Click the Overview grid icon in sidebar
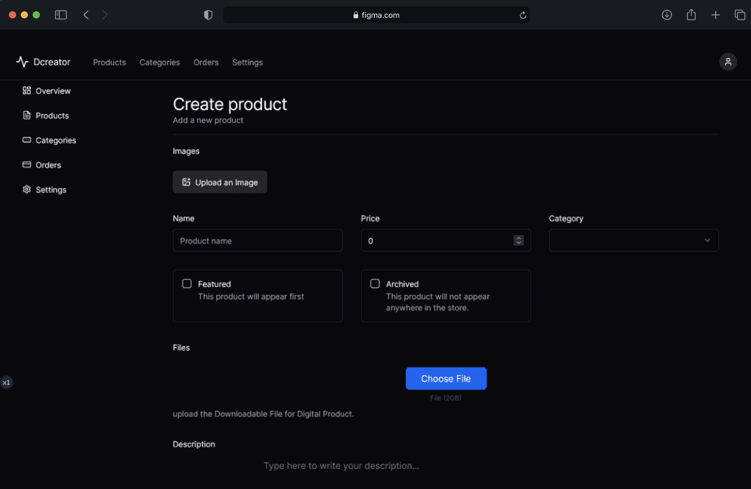 (x=27, y=90)
